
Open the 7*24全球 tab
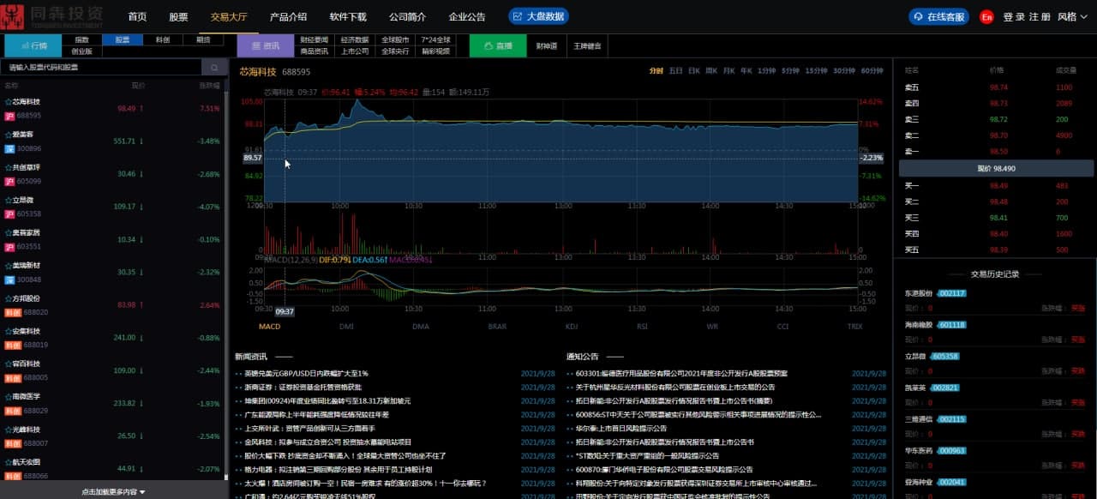click(x=435, y=39)
